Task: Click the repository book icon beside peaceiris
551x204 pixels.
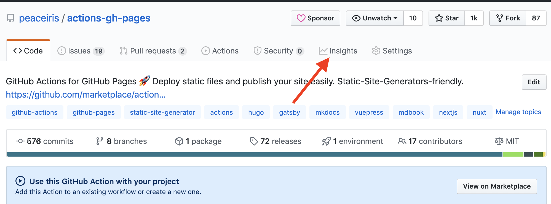Action: [10, 18]
